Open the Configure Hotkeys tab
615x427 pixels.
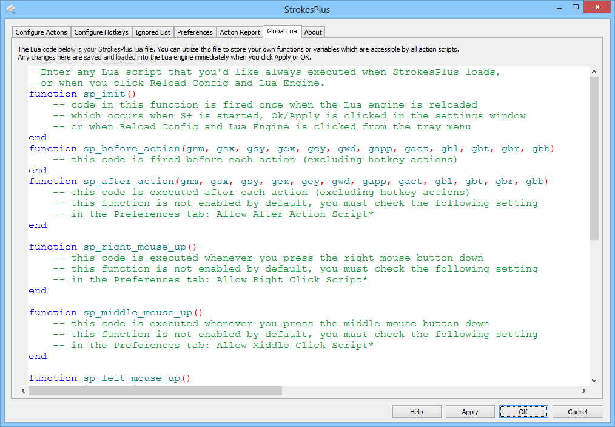tap(101, 32)
